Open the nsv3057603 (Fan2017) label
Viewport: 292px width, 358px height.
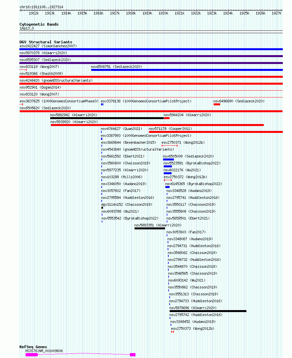point(186,232)
